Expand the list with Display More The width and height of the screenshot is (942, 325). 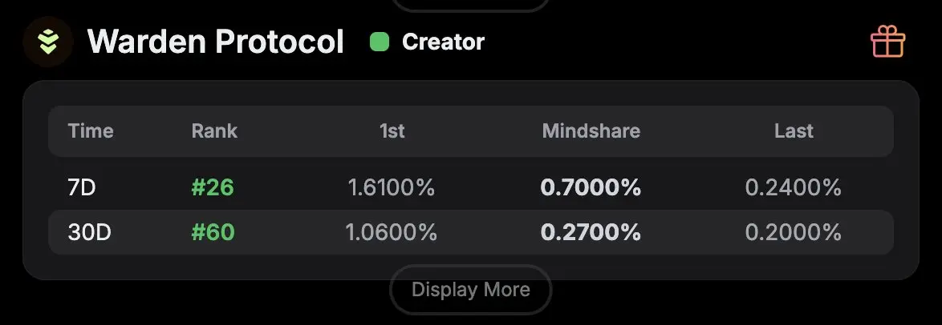(x=470, y=290)
